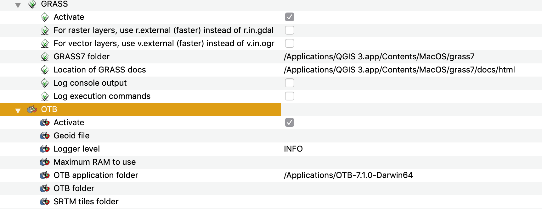
Task: Select the OTB icon beside Geoid file
Action: pos(44,136)
